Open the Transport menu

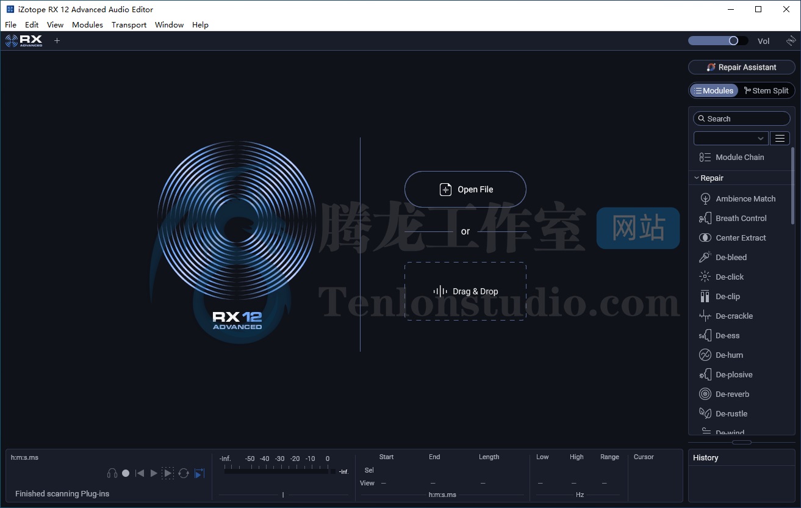[129, 25]
